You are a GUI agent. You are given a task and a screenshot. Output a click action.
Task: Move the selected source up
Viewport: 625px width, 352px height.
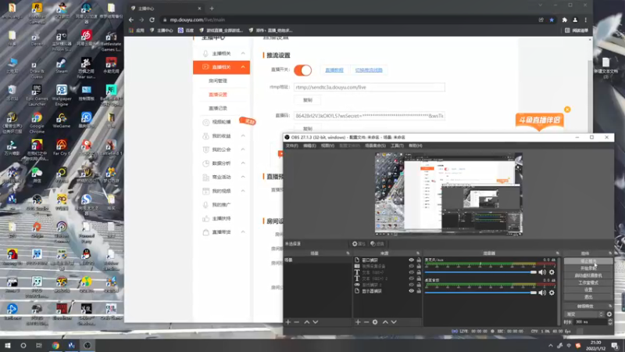click(x=385, y=322)
